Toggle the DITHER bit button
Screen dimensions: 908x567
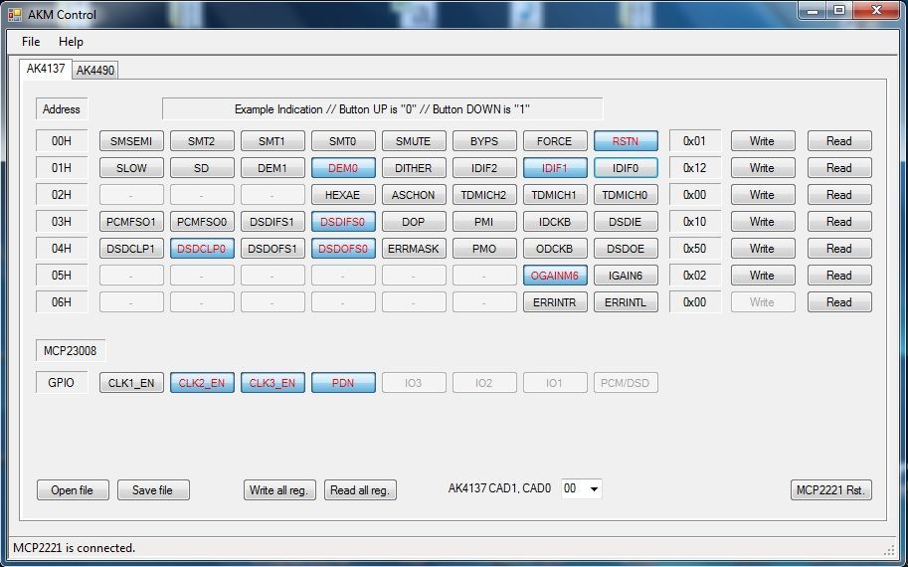[414, 168]
